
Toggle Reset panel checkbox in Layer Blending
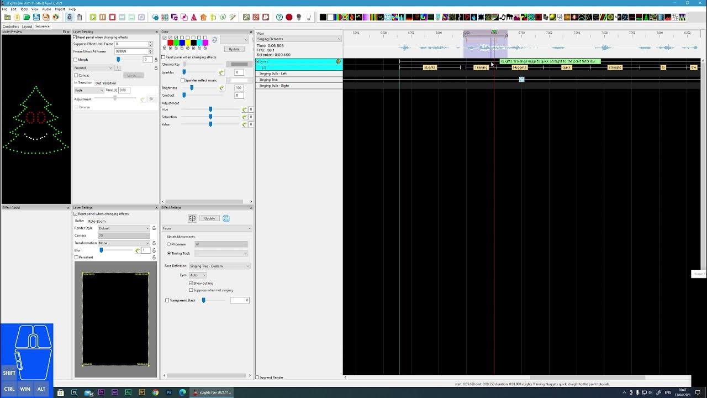click(x=75, y=37)
